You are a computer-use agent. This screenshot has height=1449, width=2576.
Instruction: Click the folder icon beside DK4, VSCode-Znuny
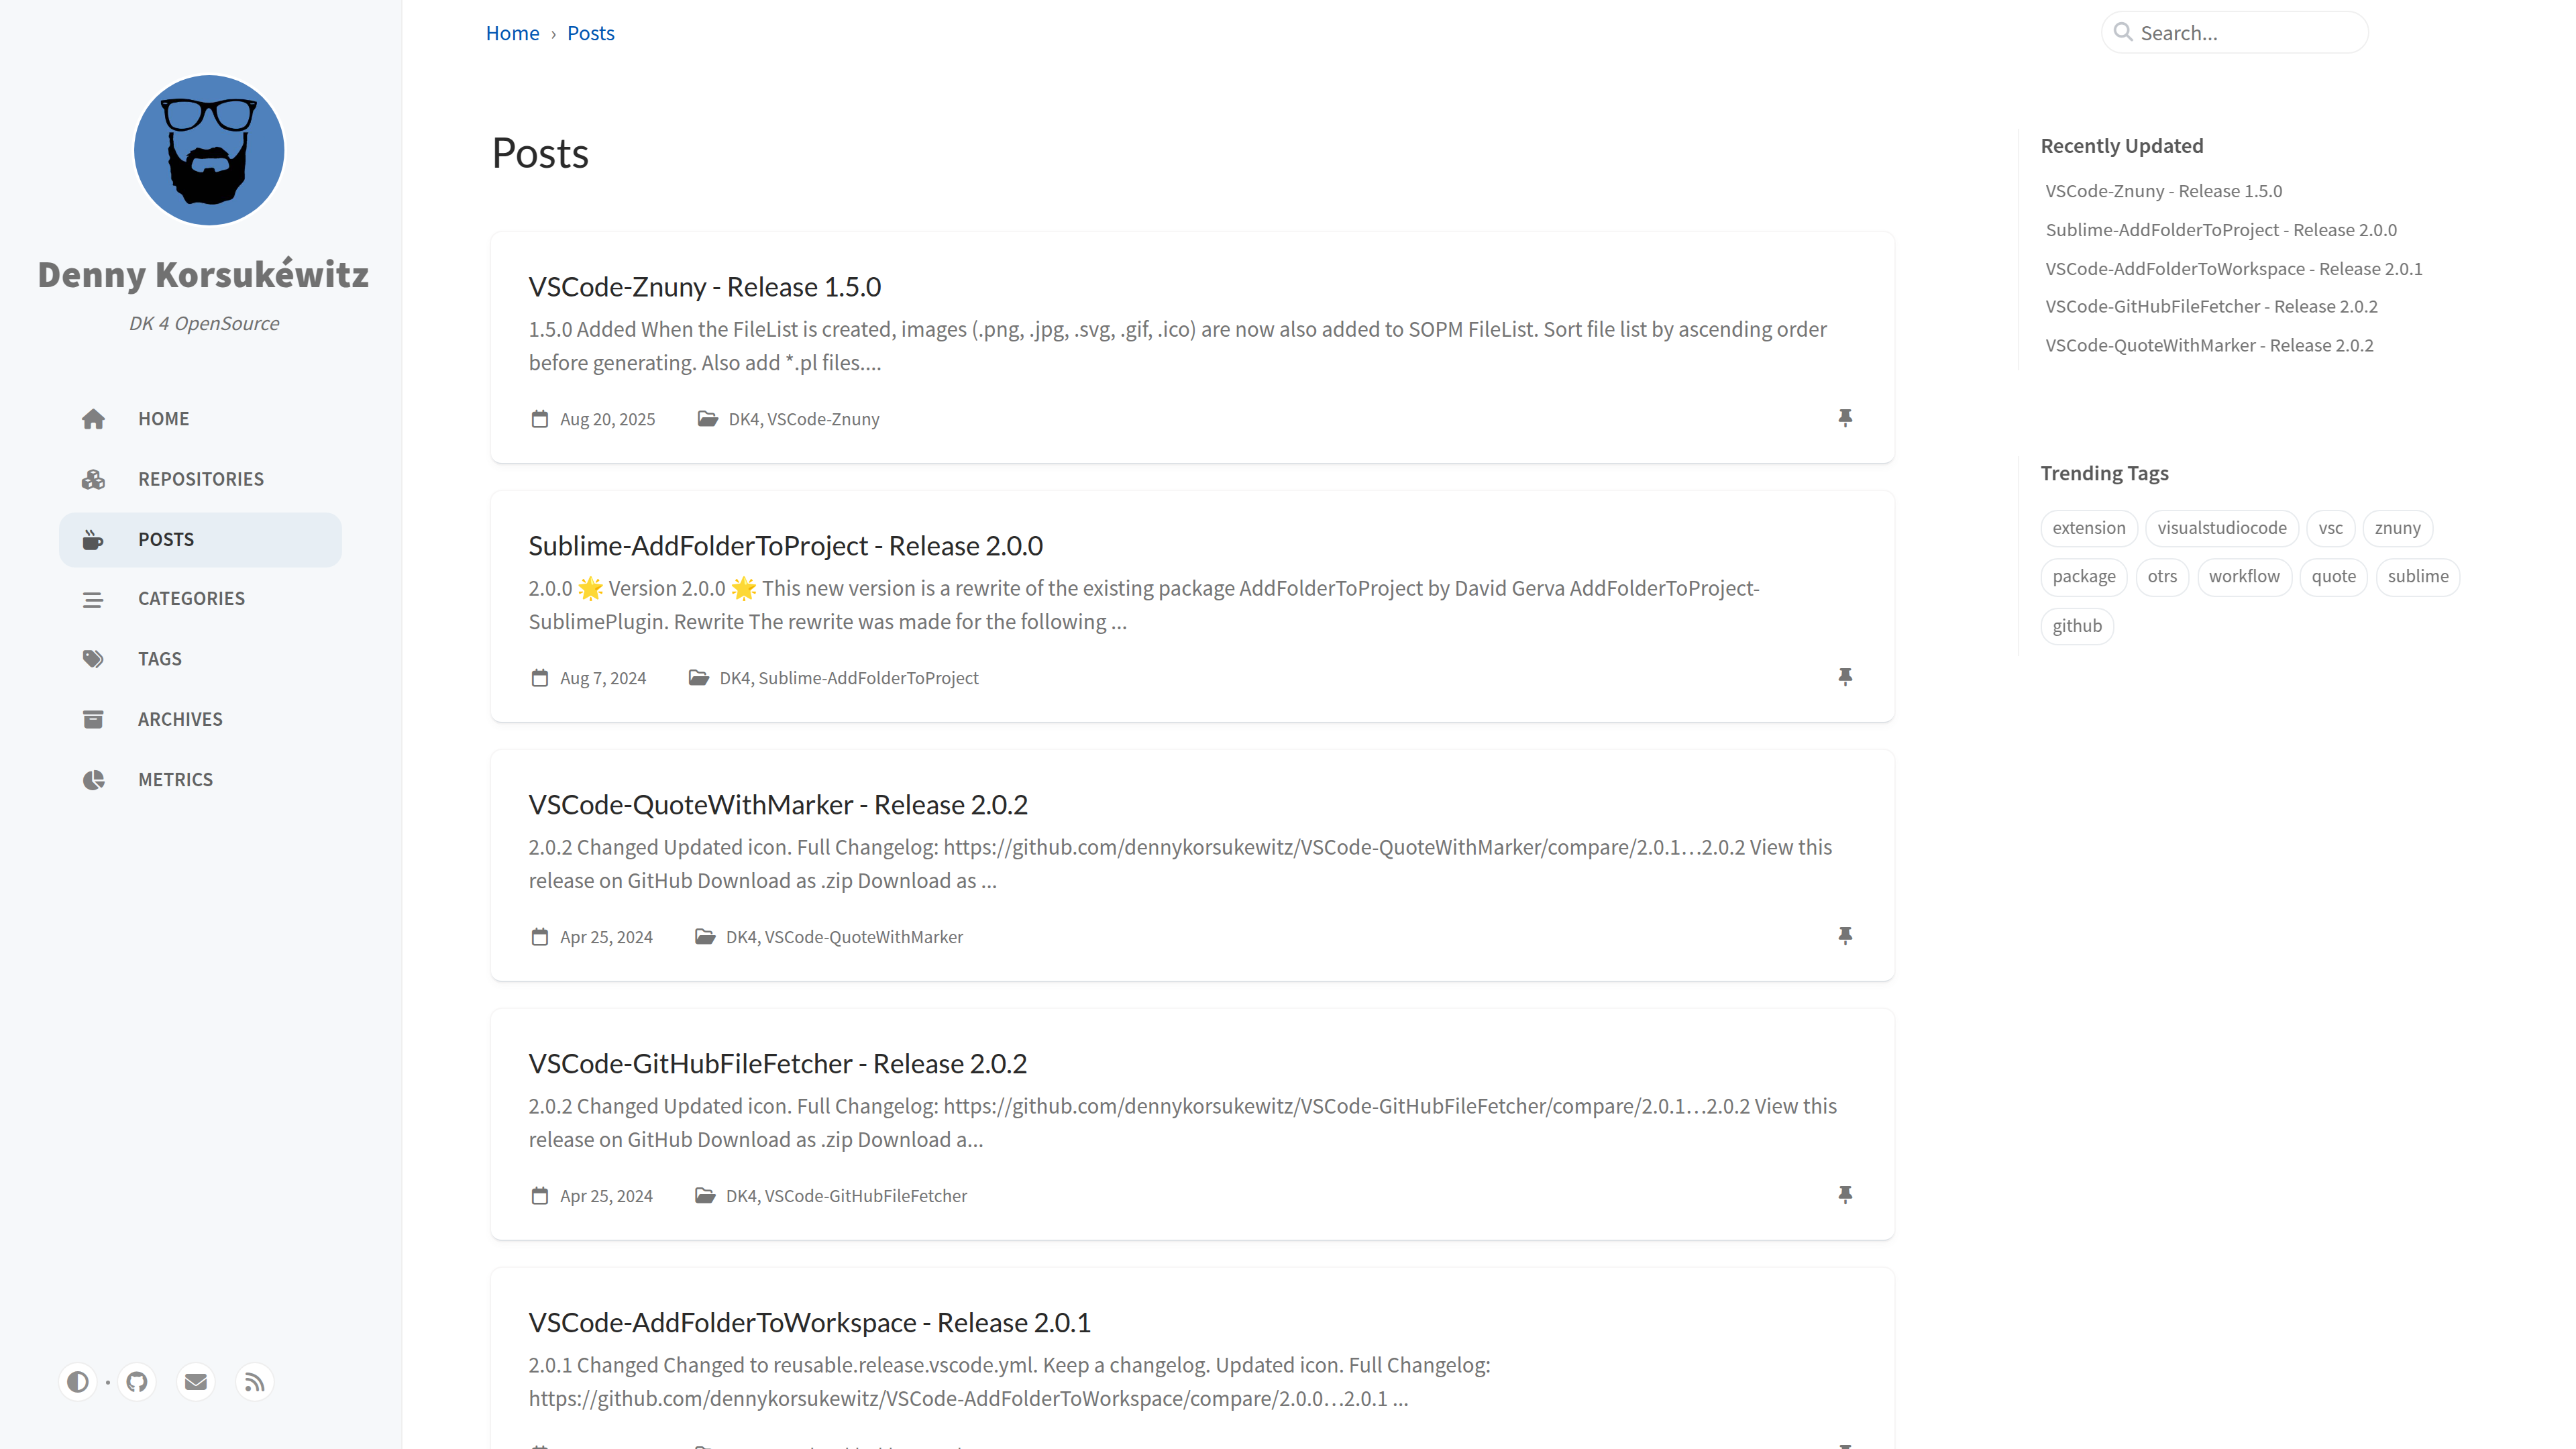point(708,419)
